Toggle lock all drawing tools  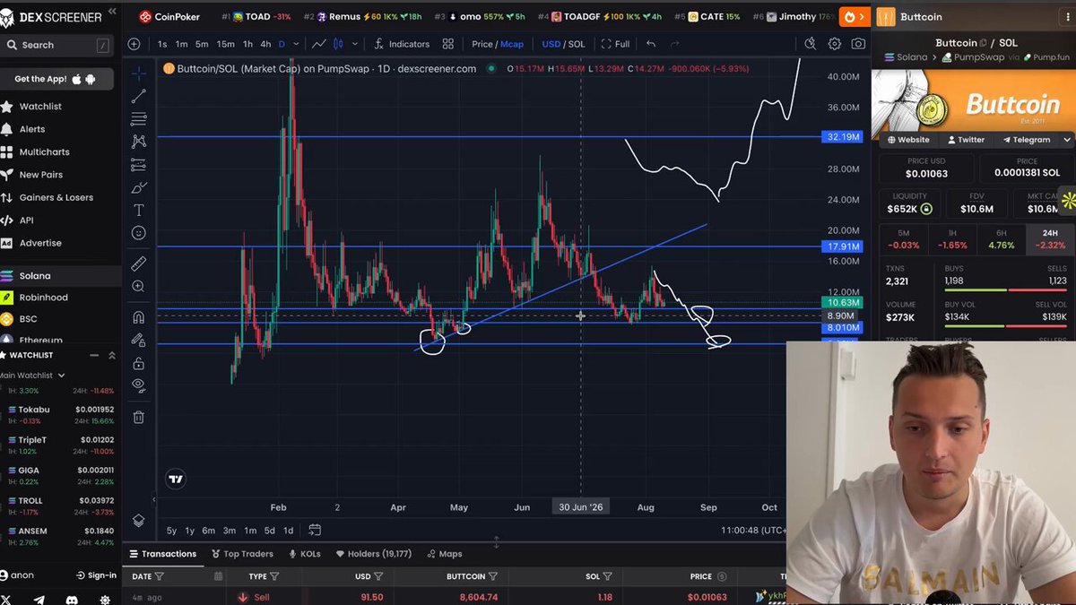pos(139,363)
